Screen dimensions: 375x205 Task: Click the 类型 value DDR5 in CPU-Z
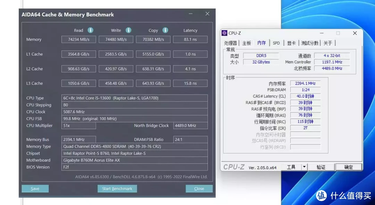coord(261,55)
